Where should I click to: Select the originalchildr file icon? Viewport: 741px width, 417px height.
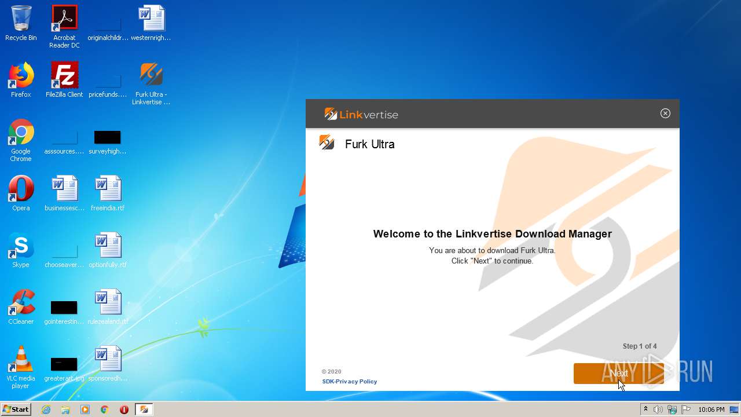pyautogui.click(x=108, y=27)
